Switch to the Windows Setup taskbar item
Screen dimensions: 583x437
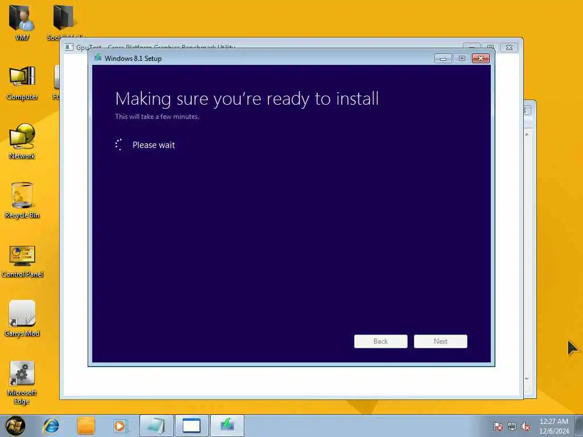click(x=227, y=426)
